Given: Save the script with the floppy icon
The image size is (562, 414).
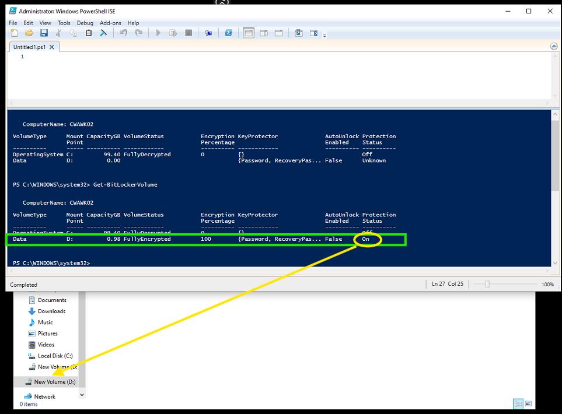Looking at the screenshot, I should click(44, 33).
